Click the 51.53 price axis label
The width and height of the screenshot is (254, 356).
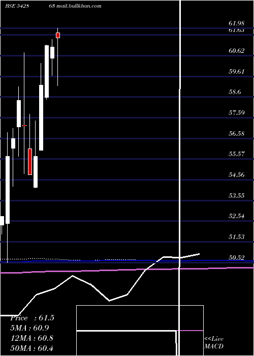(x=237, y=237)
